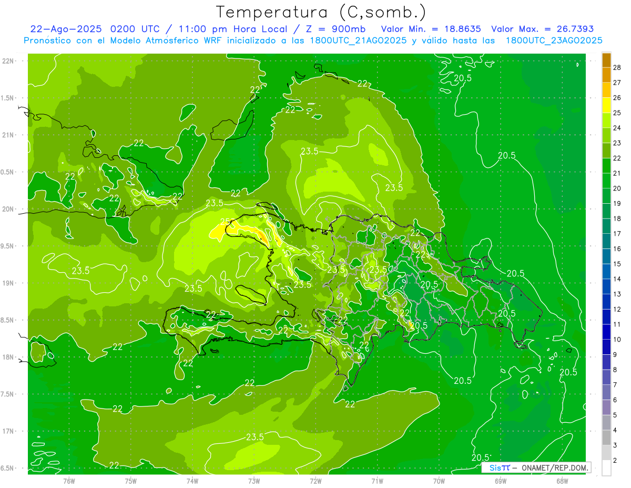Image resolution: width=631 pixels, height=488 pixels.
Task: Click the 17N latitude axis label
Action: [x=7, y=431]
